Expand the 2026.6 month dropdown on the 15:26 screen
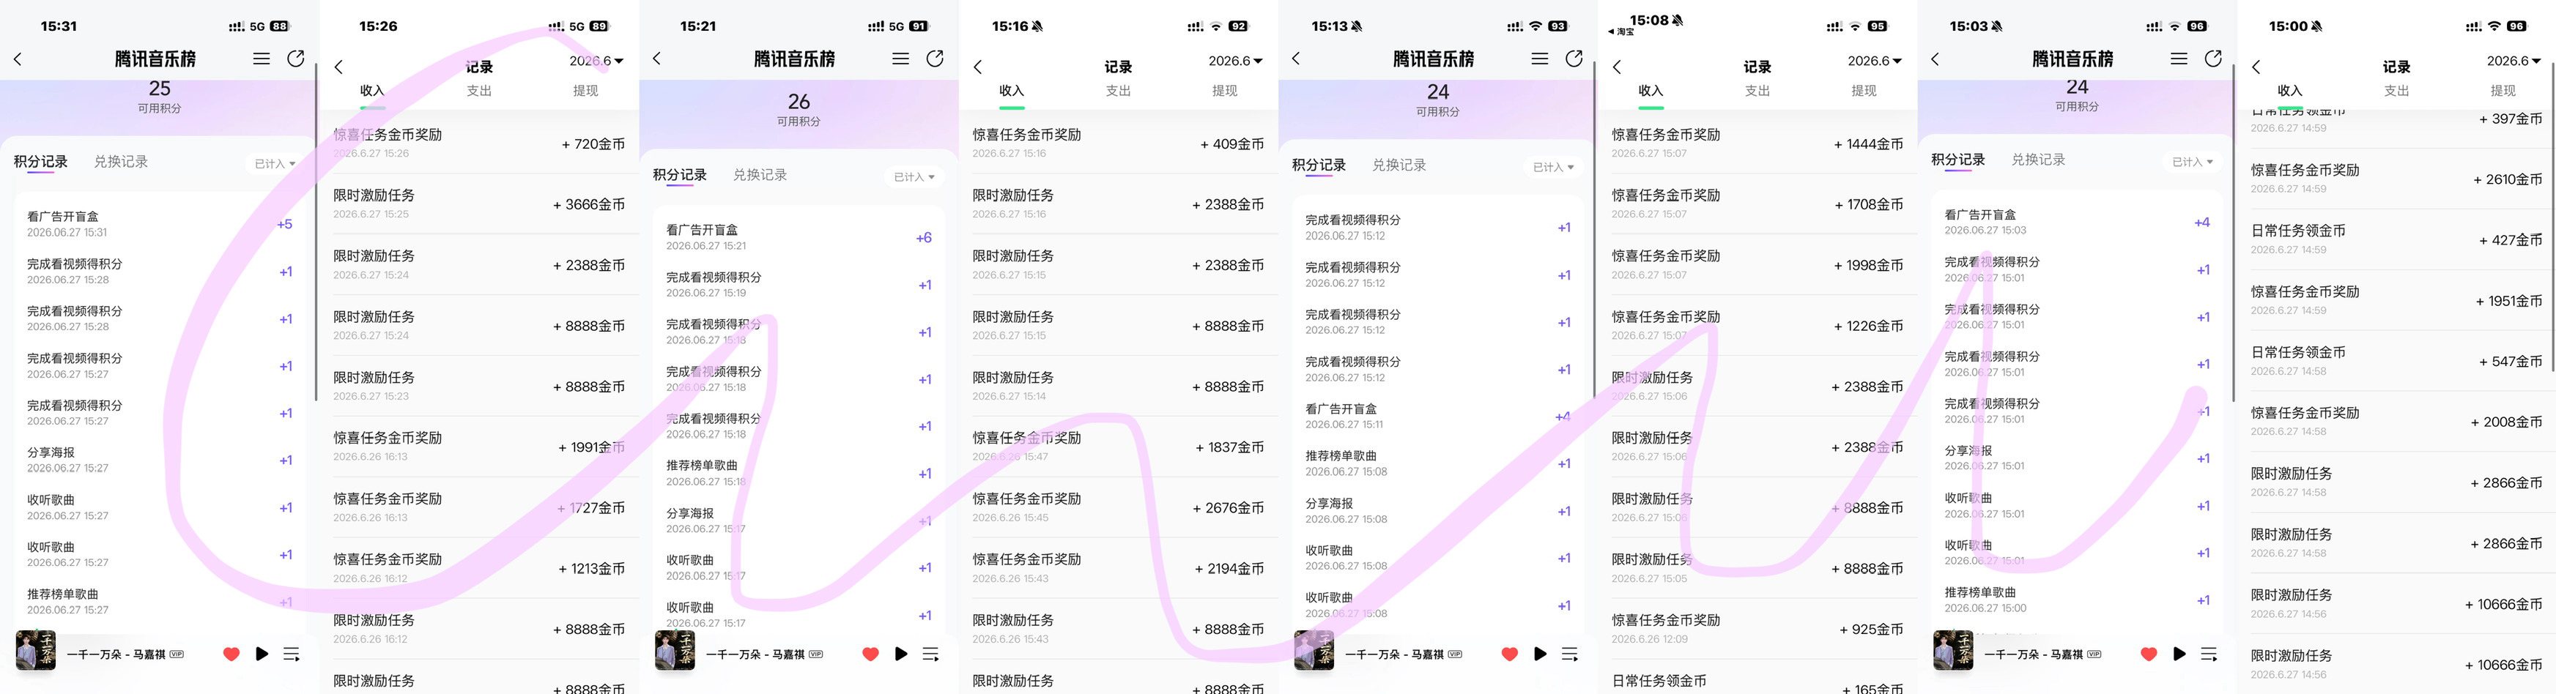2556x694 pixels. [x=596, y=61]
